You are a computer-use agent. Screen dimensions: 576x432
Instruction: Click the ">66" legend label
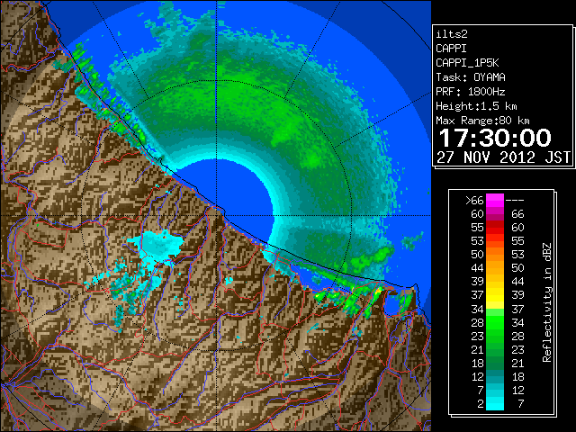(474, 201)
